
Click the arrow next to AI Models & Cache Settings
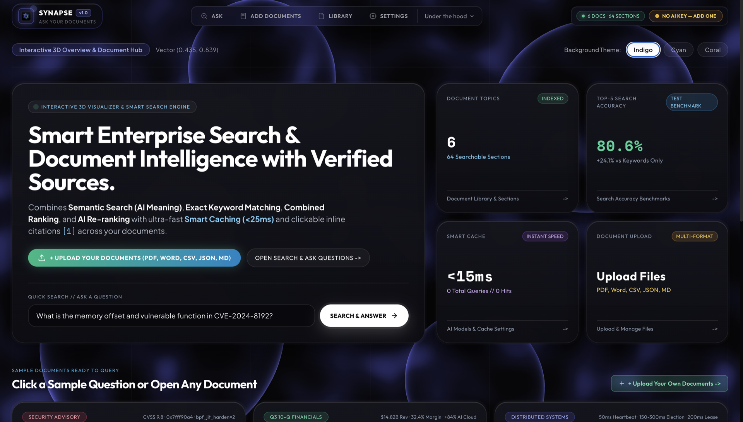pos(565,329)
